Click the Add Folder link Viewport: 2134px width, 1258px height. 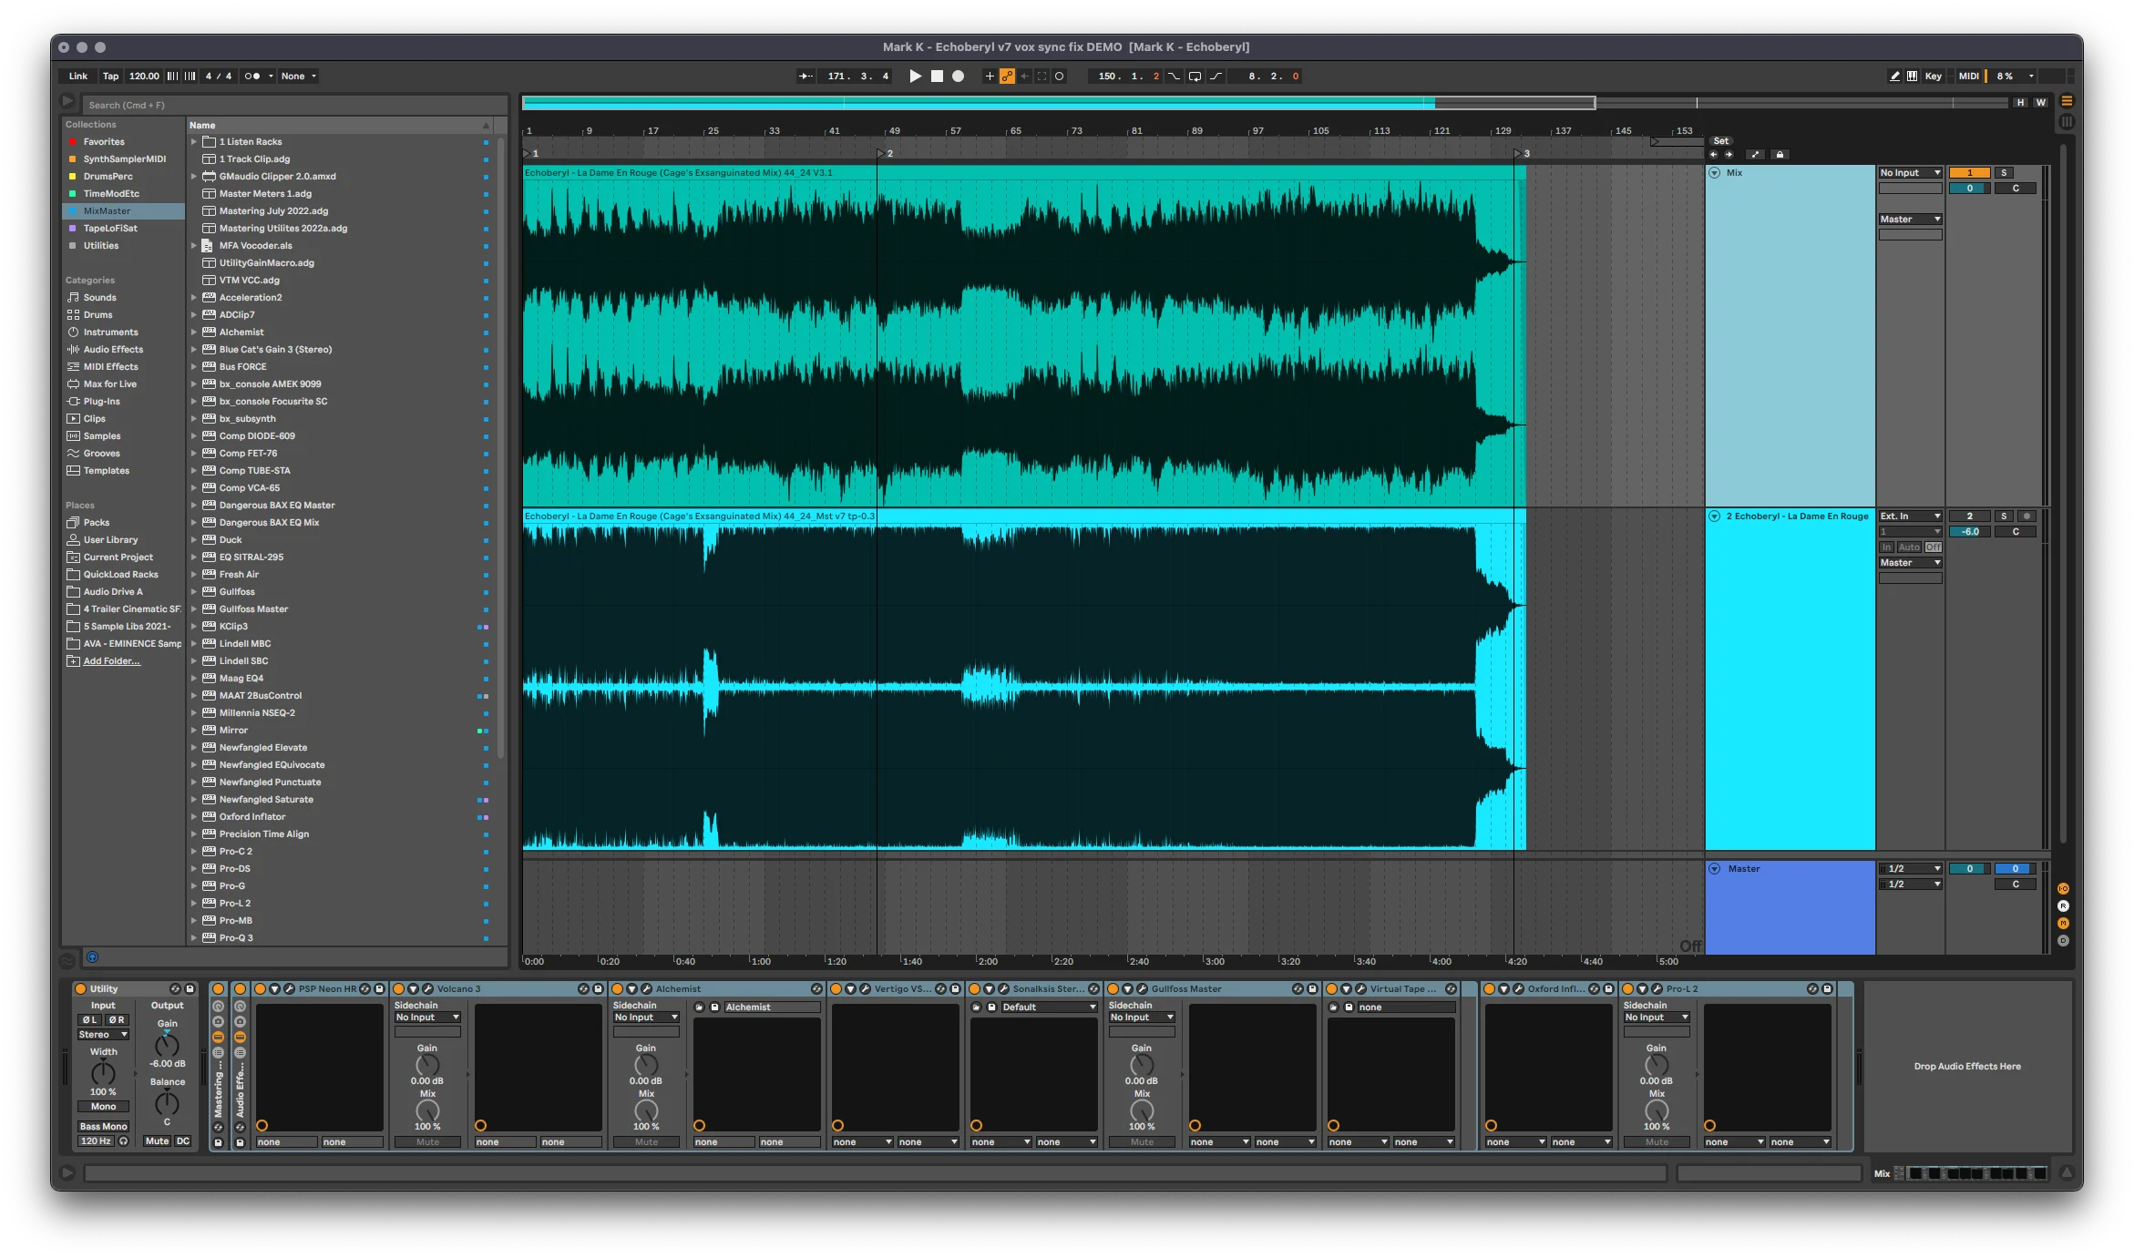click(x=111, y=661)
